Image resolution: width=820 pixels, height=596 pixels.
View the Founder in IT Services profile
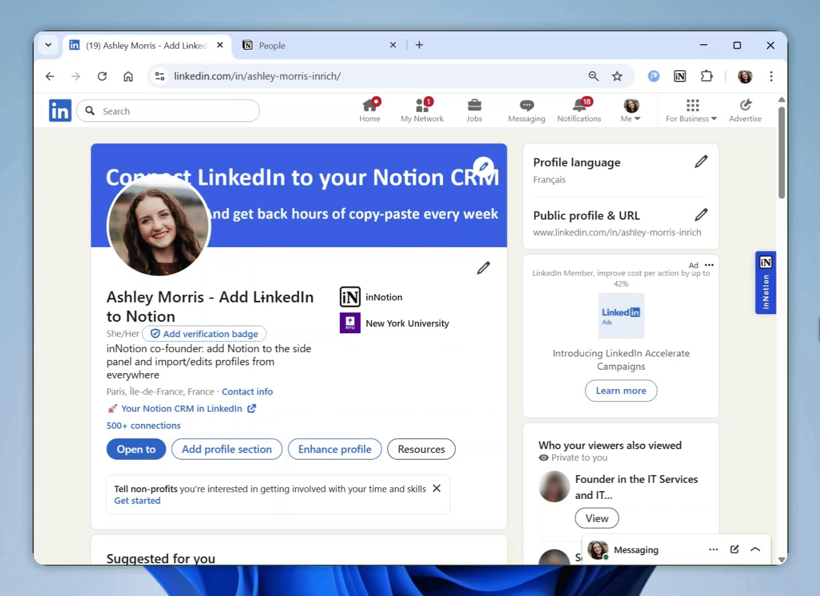pos(597,518)
